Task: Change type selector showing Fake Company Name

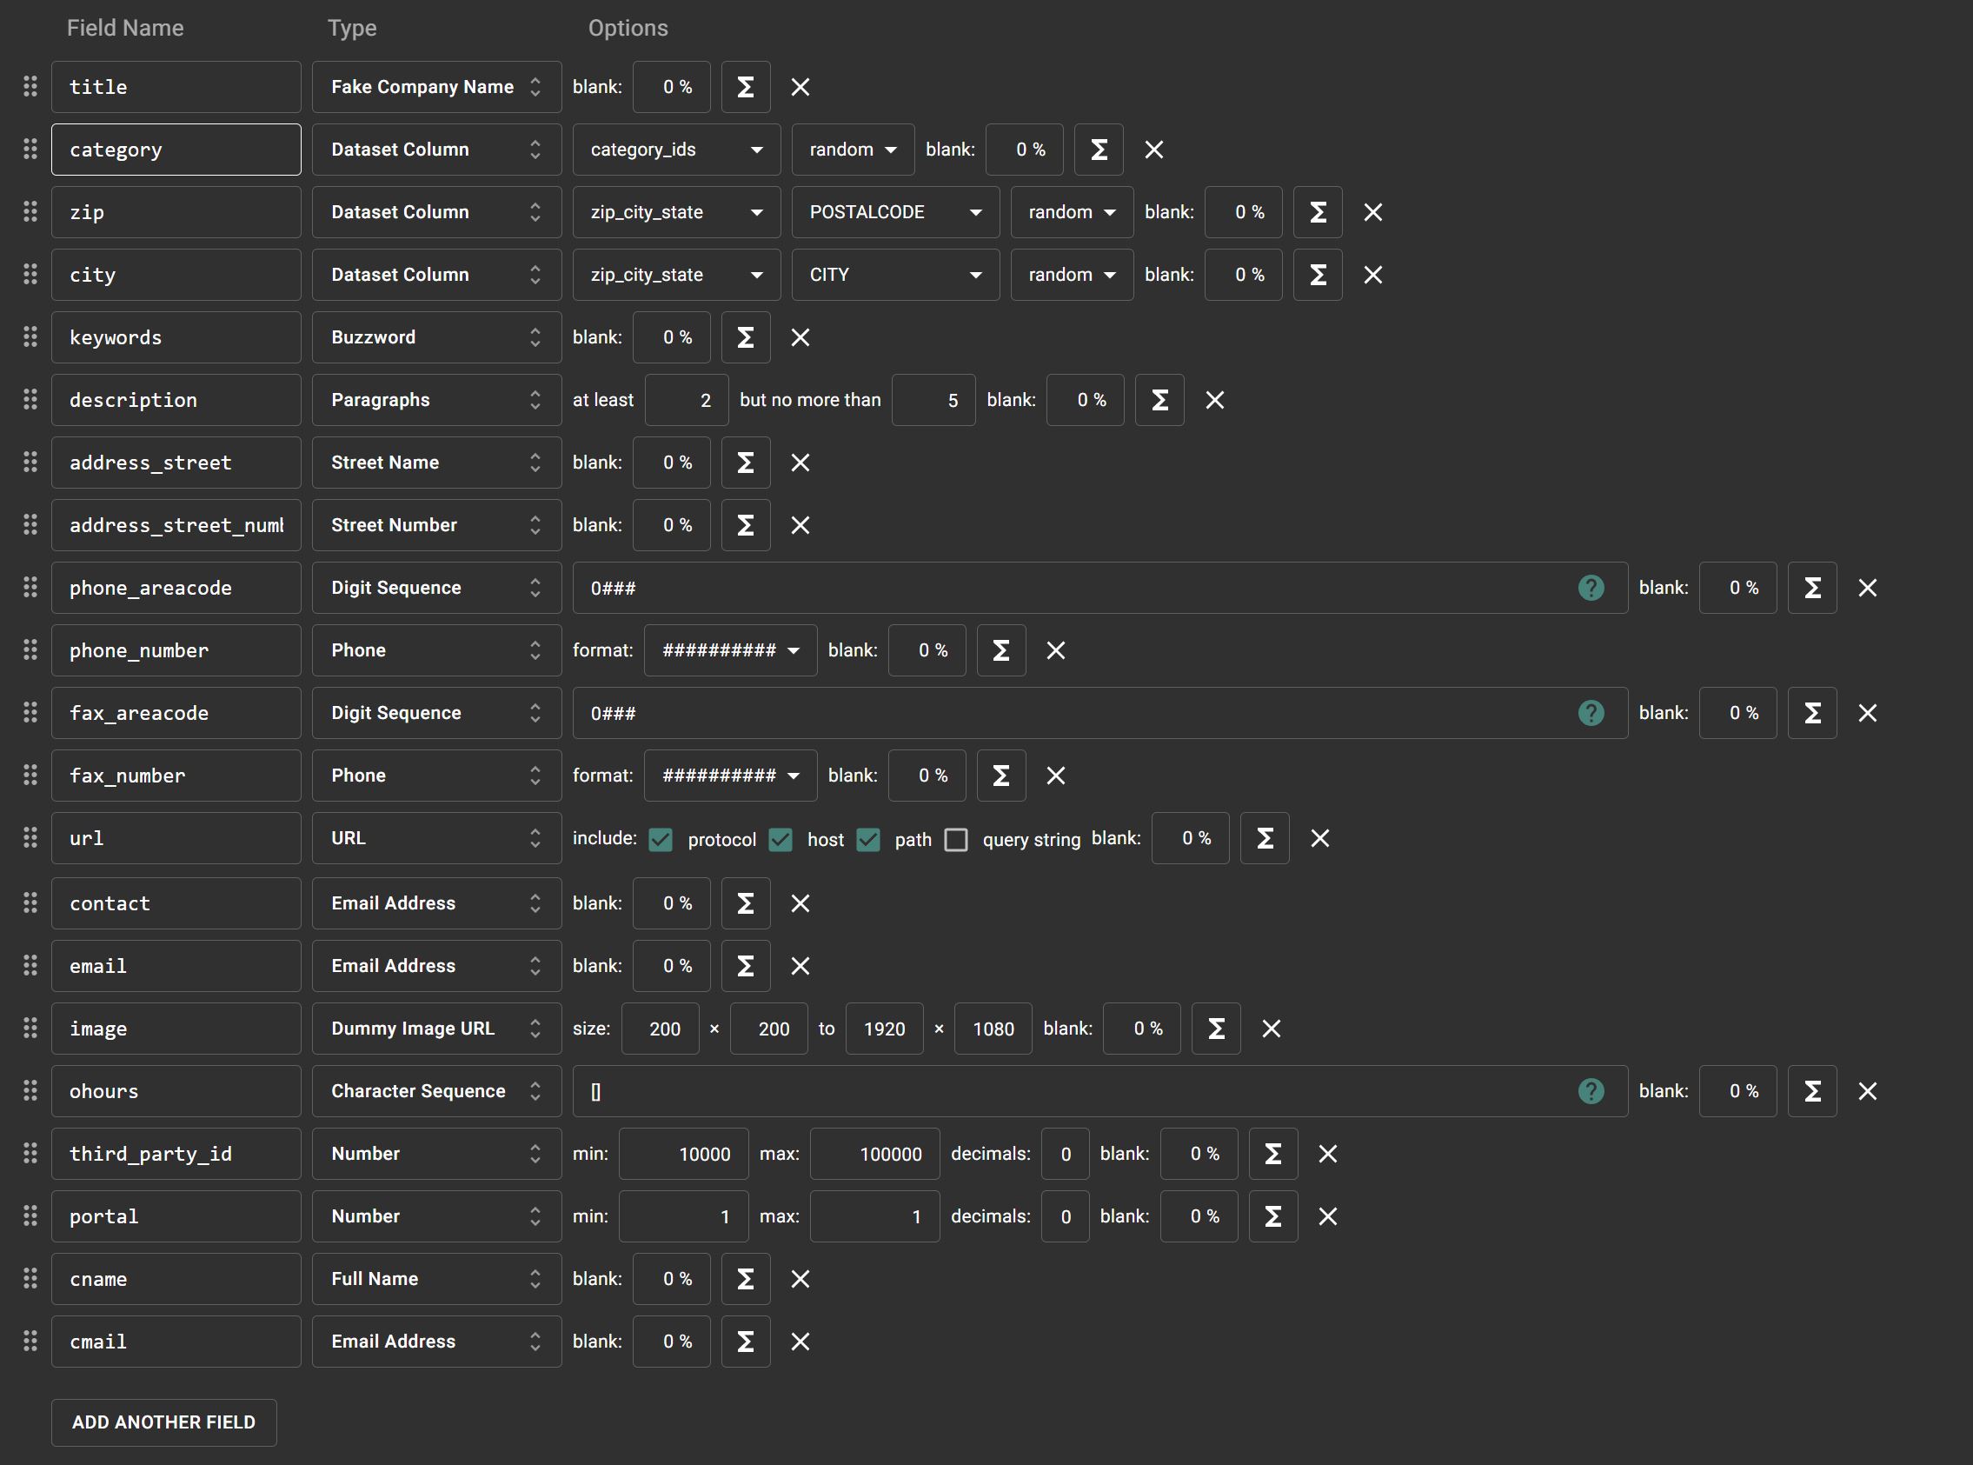Action: pyautogui.click(x=436, y=87)
